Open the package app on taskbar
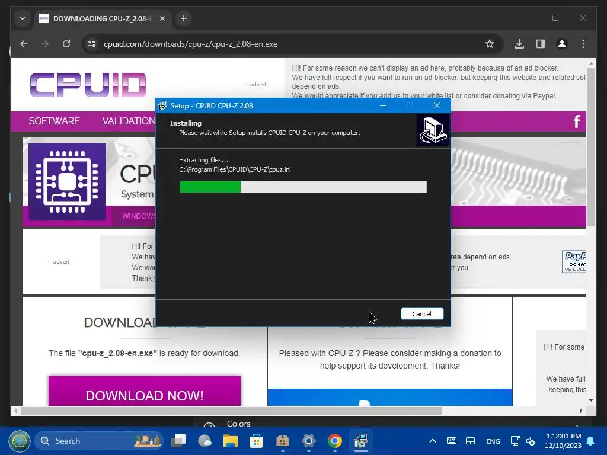The image size is (607, 455). pos(283,441)
